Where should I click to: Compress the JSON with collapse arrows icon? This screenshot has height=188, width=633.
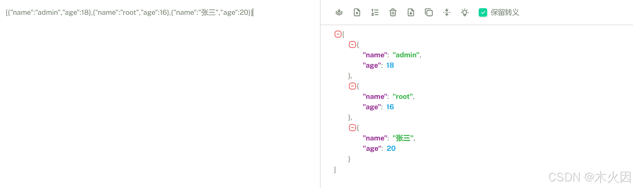point(447,13)
